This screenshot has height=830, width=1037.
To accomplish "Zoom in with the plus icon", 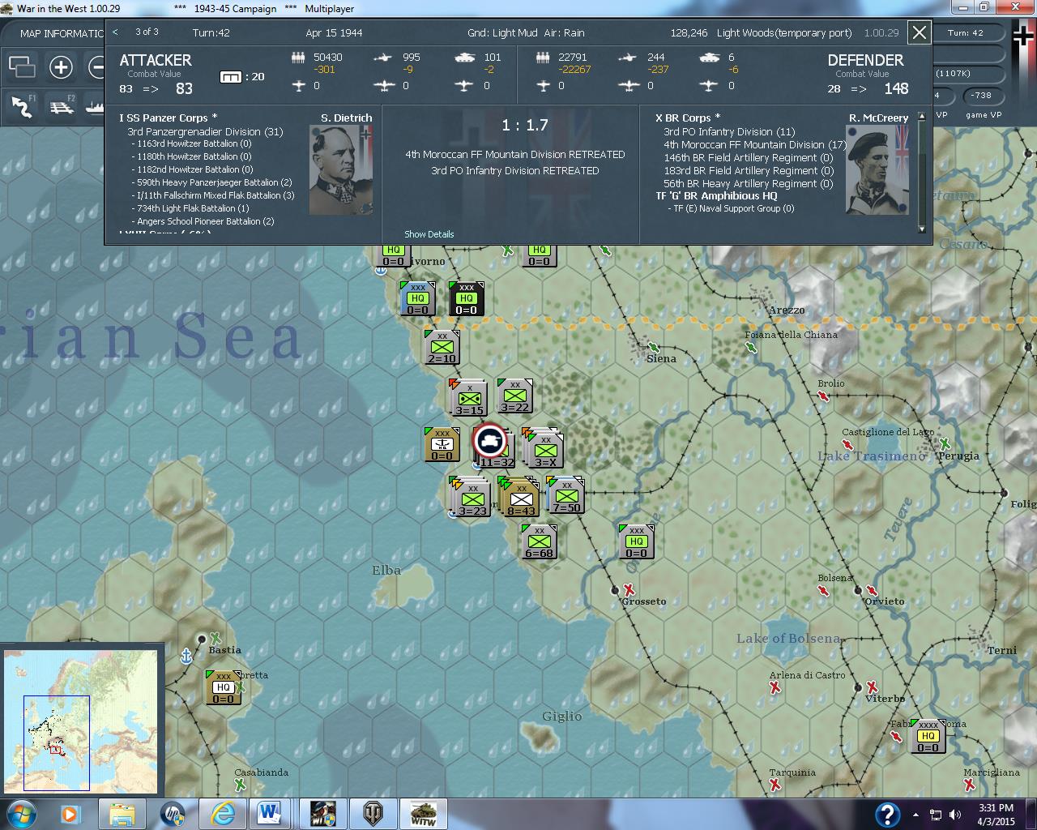I will click(x=61, y=66).
